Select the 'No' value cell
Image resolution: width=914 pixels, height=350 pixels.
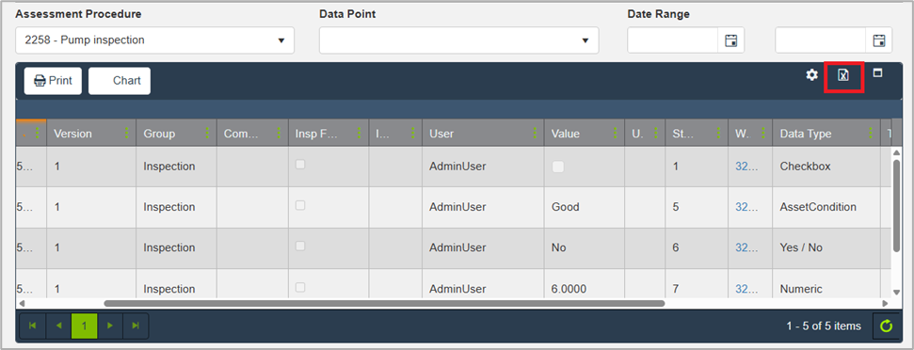pos(584,248)
